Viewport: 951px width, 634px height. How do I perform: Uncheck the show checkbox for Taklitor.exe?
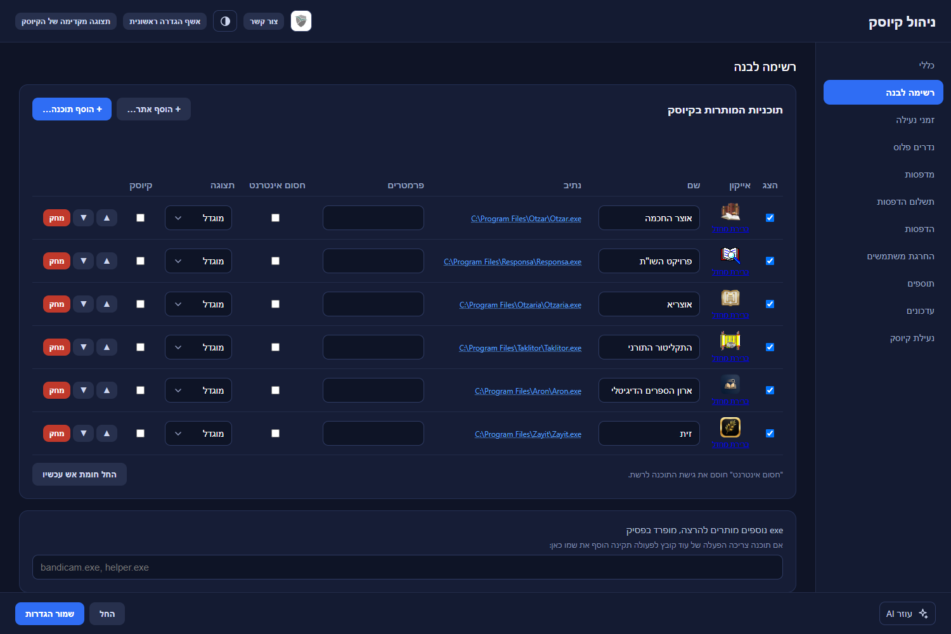tap(770, 347)
